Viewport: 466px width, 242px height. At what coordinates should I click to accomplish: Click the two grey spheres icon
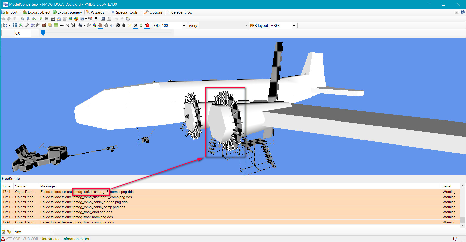pyautogui.click(x=90, y=19)
